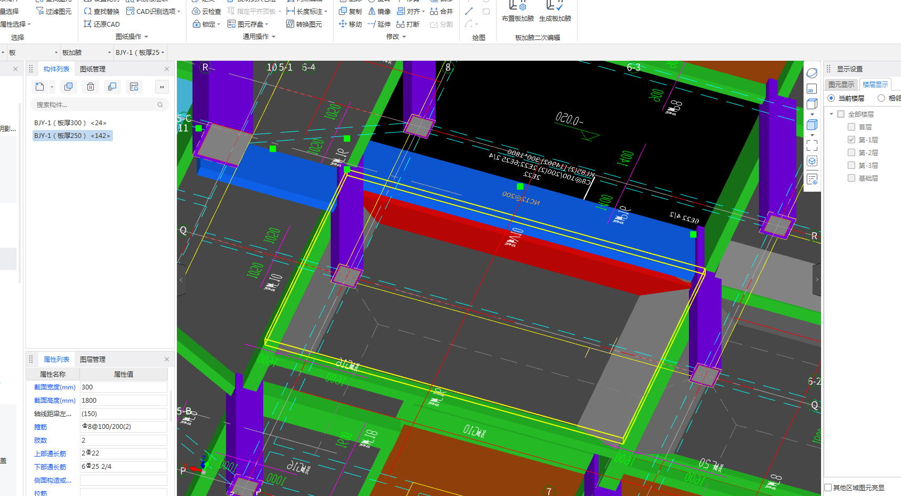Click the 锁定 lock tool
901x496 pixels.
[x=206, y=24]
